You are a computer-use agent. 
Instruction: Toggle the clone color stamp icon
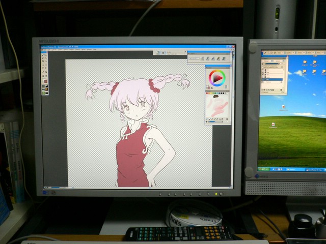tap(212, 88)
